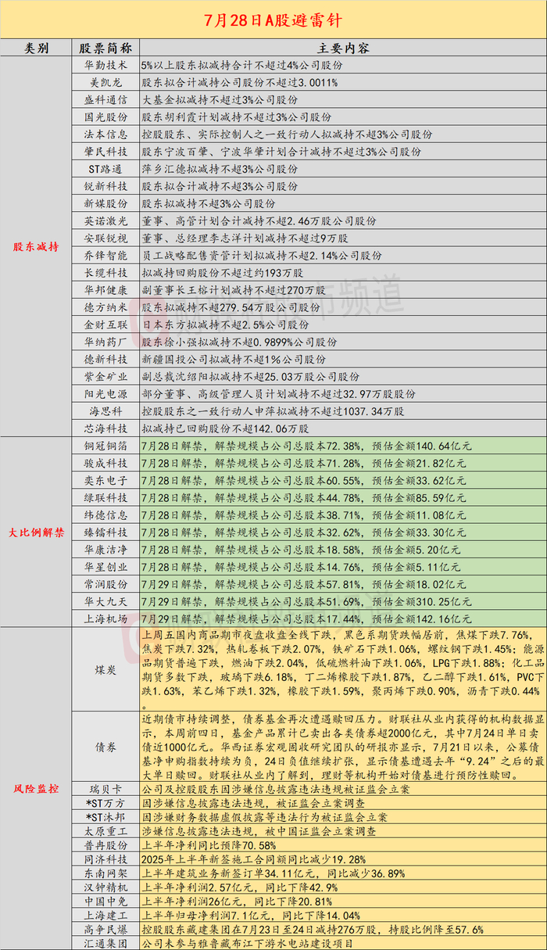Select the 上海机场 stock name cell
Image resolution: width=547 pixels, height=950 pixels.
tap(105, 616)
